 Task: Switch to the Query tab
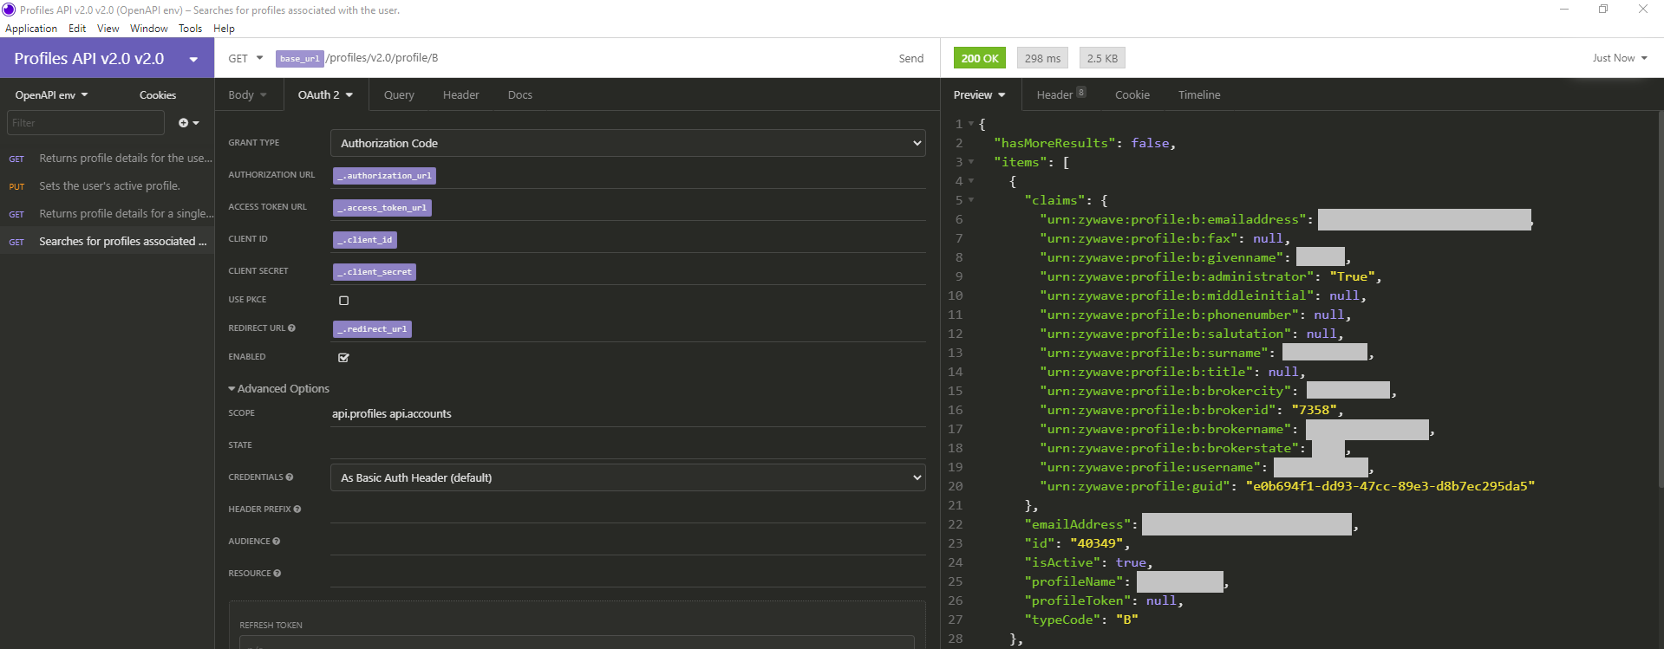click(x=399, y=95)
